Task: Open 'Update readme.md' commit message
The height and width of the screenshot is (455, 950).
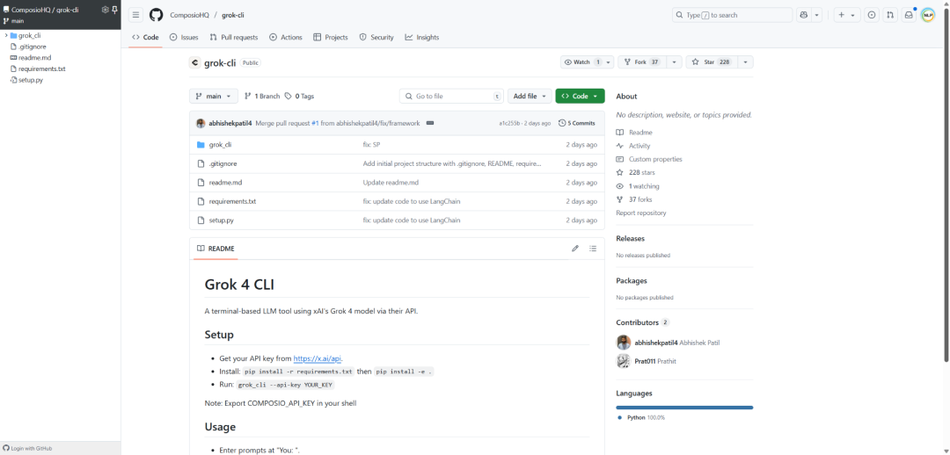Action: point(391,183)
